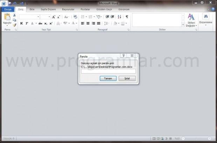Screen dimensions: 217x143
Task: Open Paragraf dialog launcher
Action: point(128,30)
